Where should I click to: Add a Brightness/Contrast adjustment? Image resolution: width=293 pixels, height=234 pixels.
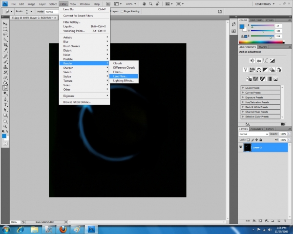(252, 60)
